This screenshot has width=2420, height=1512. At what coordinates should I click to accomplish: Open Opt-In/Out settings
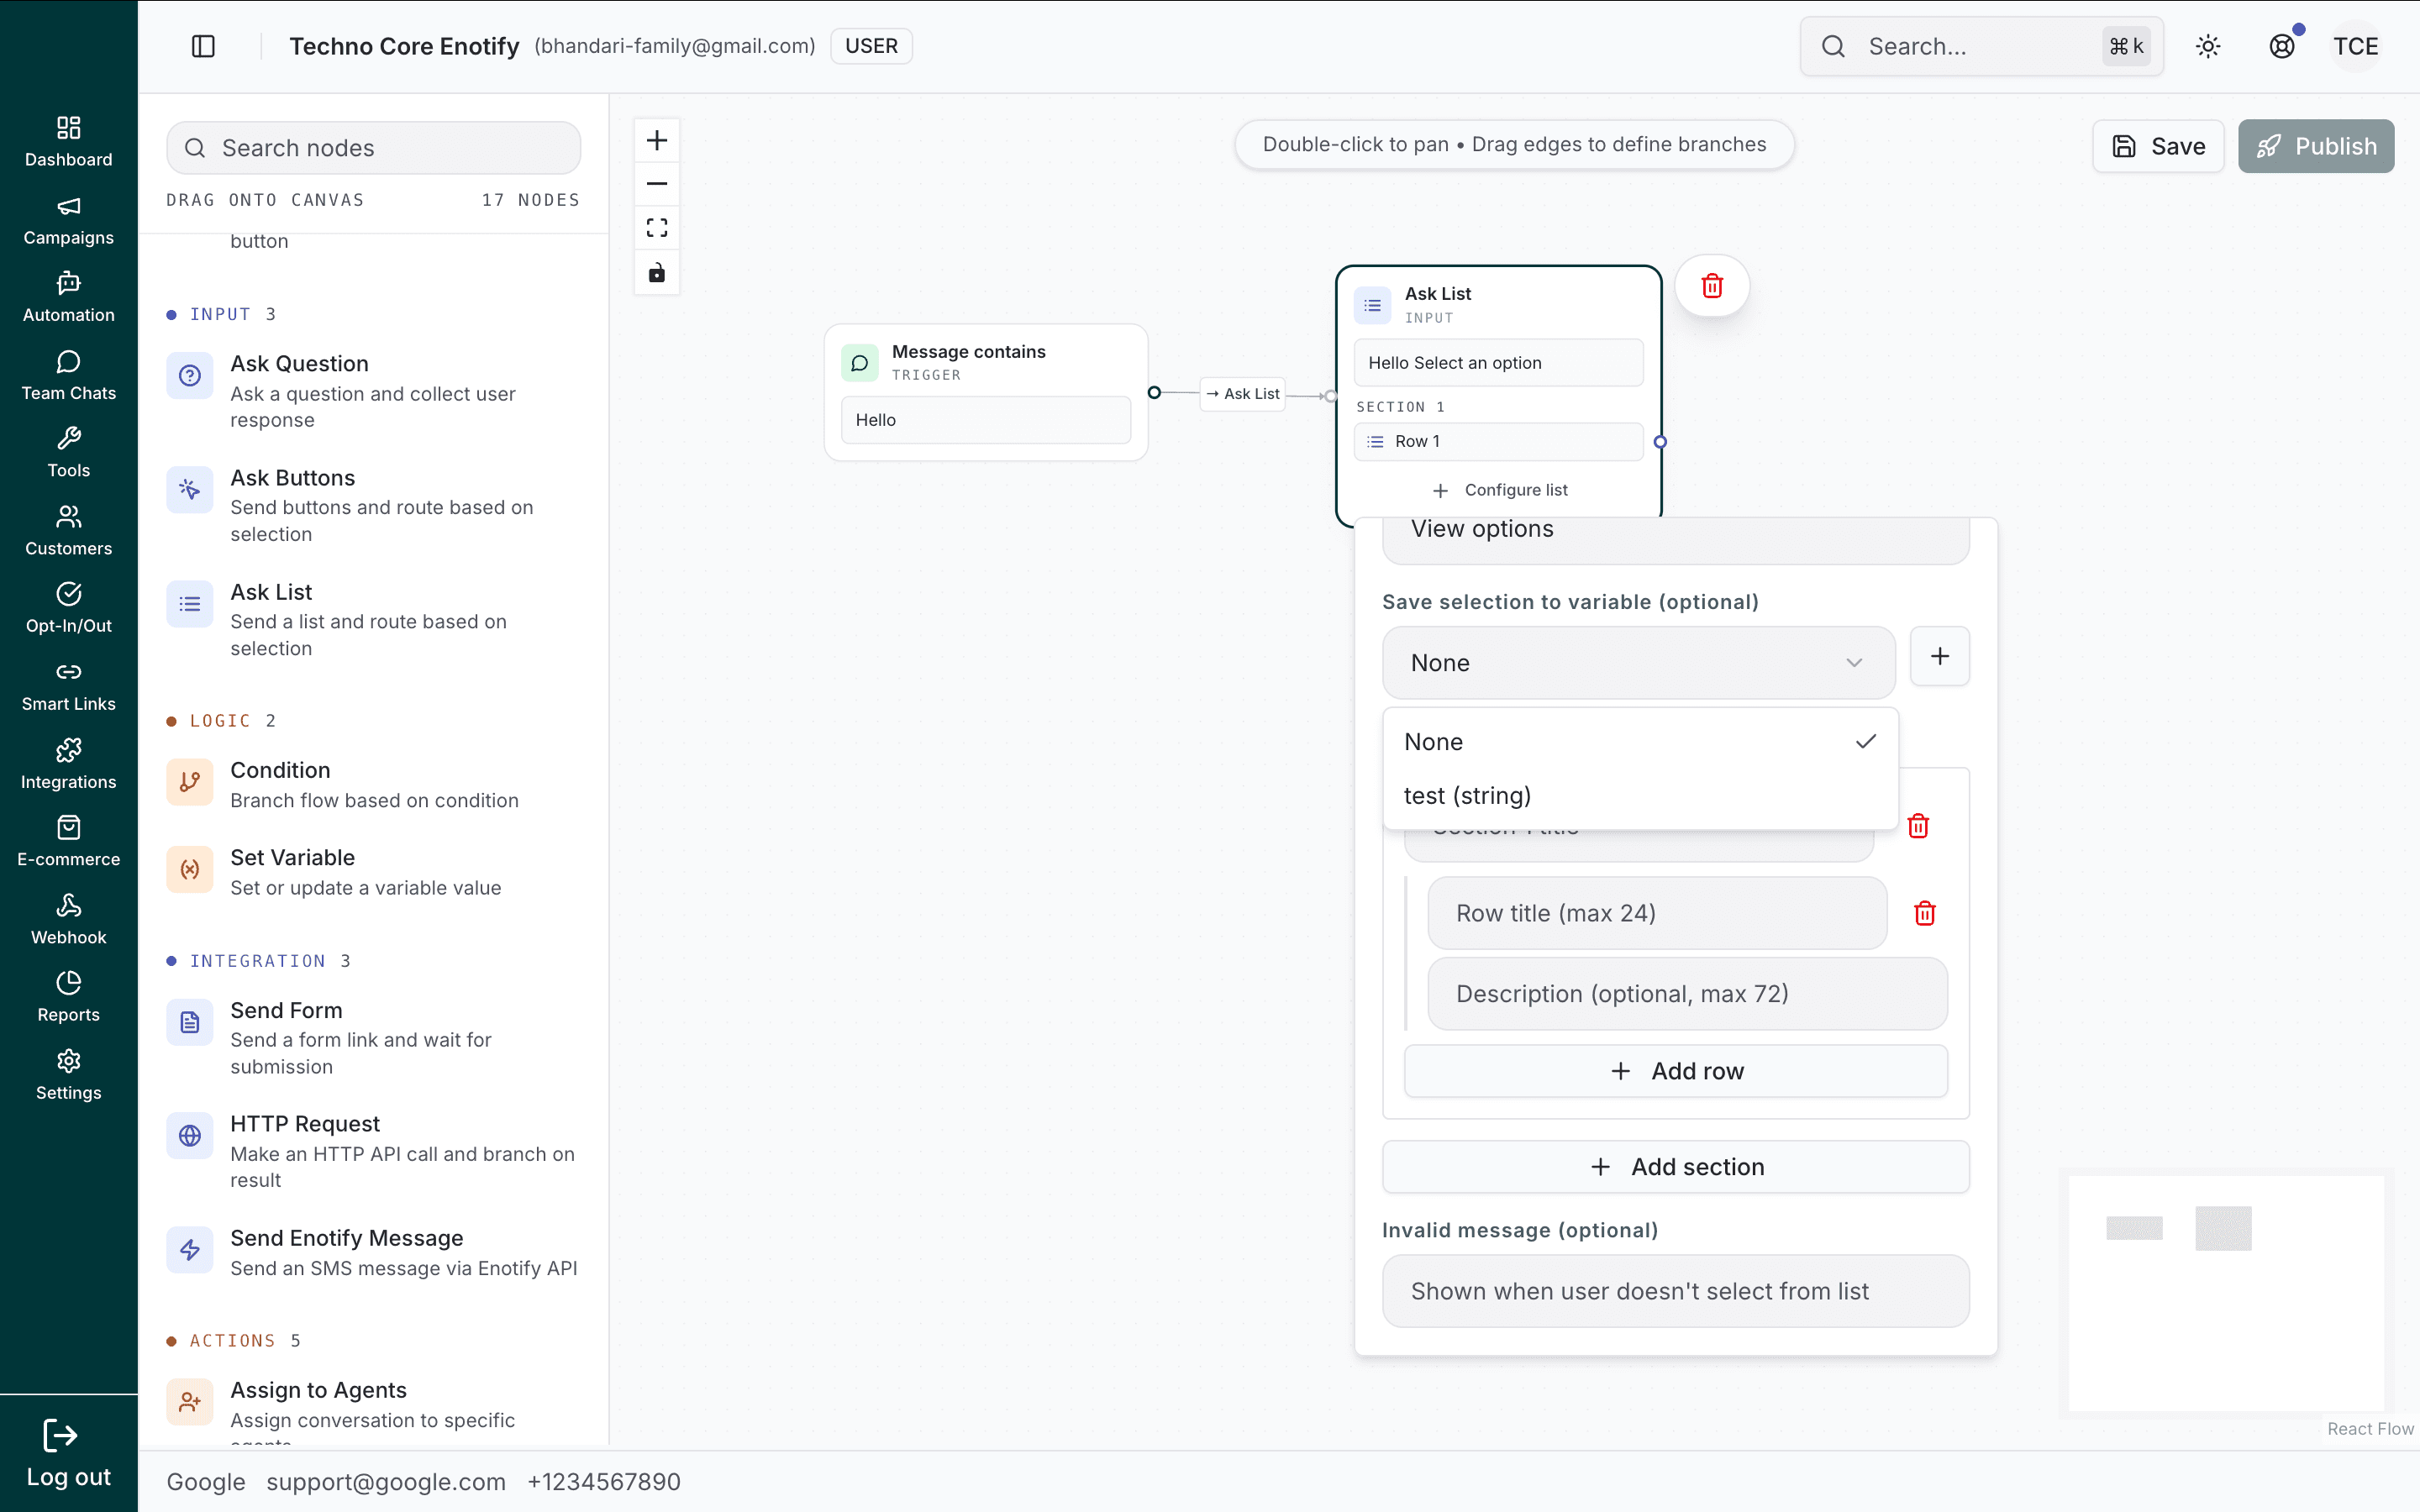pyautogui.click(x=68, y=608)
